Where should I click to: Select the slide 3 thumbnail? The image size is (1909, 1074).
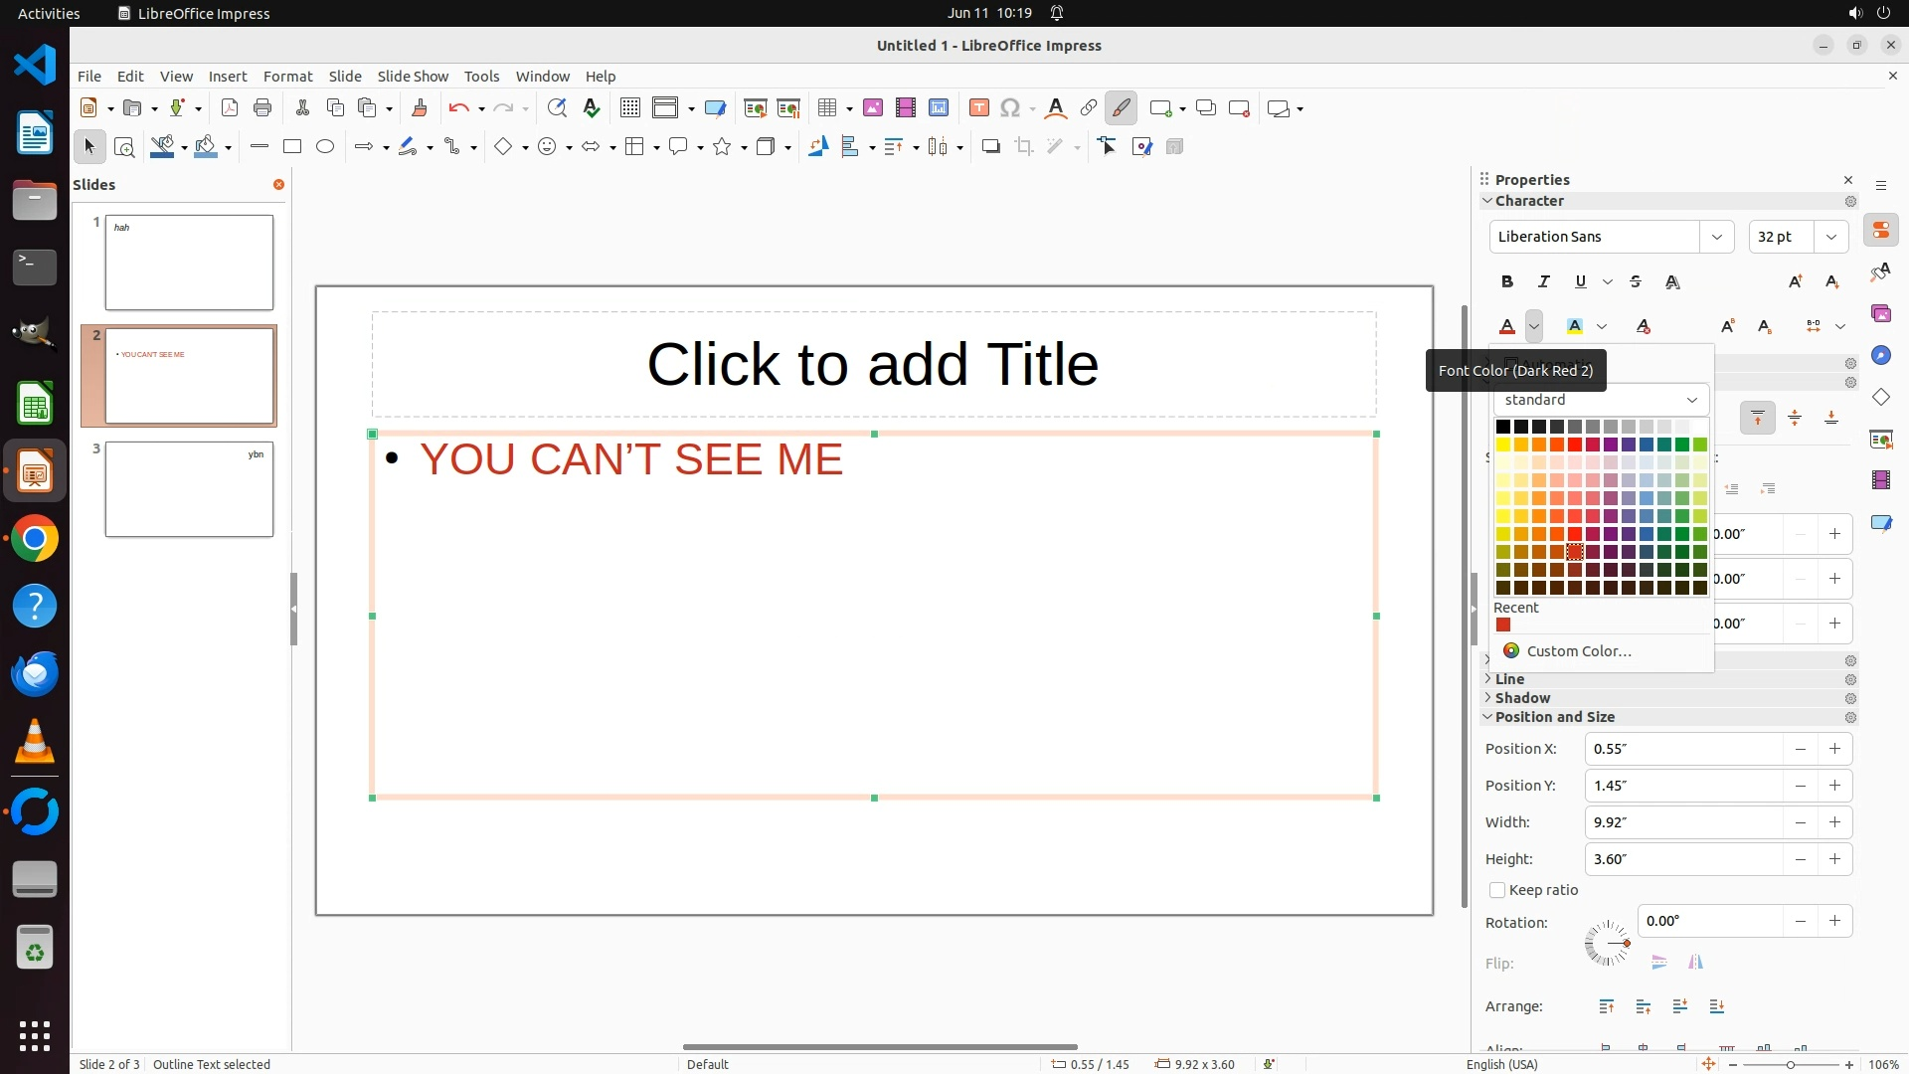[x=189, y=490]
